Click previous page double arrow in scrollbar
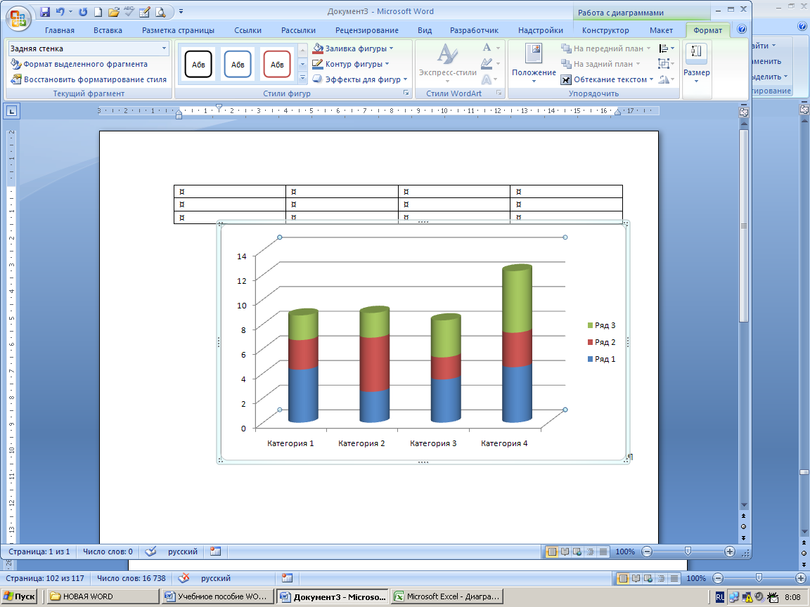The image size is (810, 607). click(x=743, y=516)
